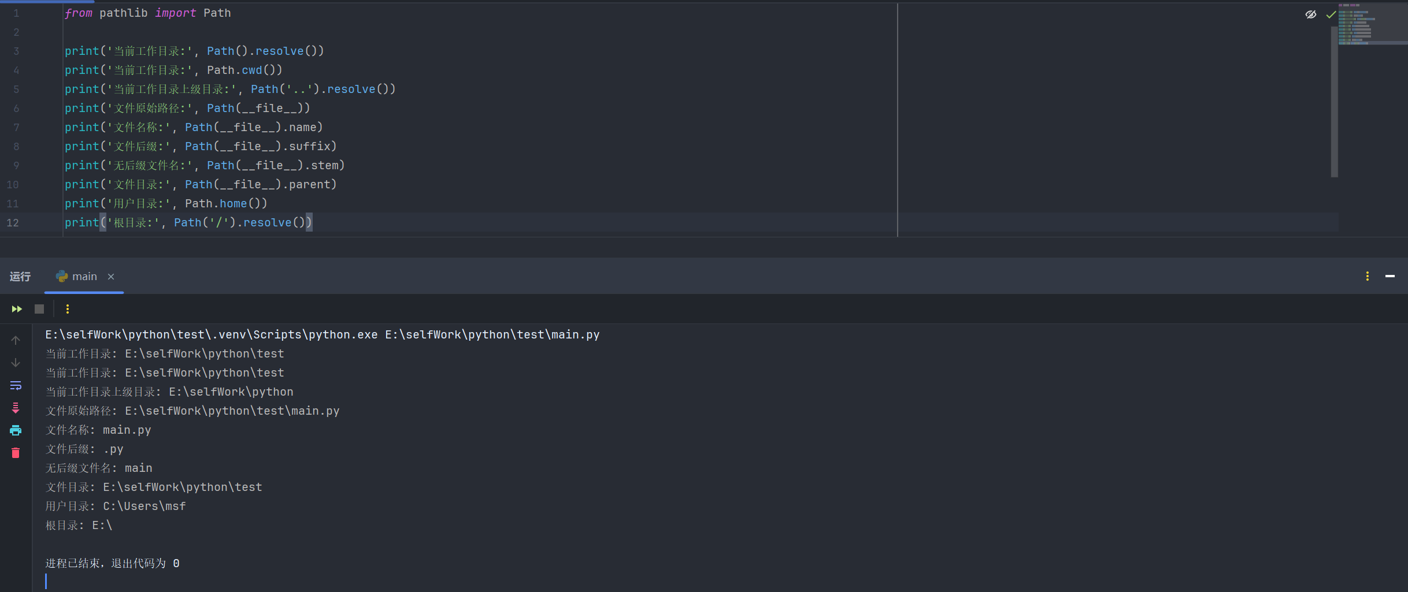Open the python.exe path link in console
The width and height of the screenshot is (1408, 592).
212,334
